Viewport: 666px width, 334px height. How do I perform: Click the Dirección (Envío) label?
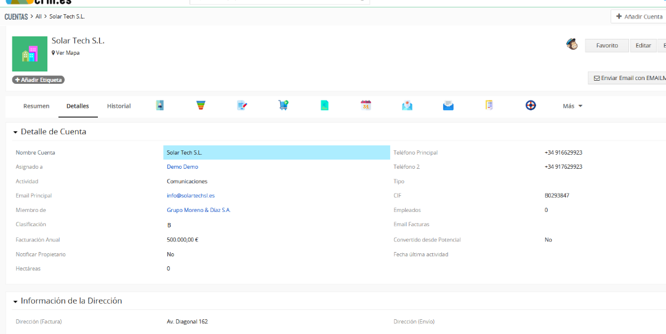pyautogui.click(x=414, y=322)
